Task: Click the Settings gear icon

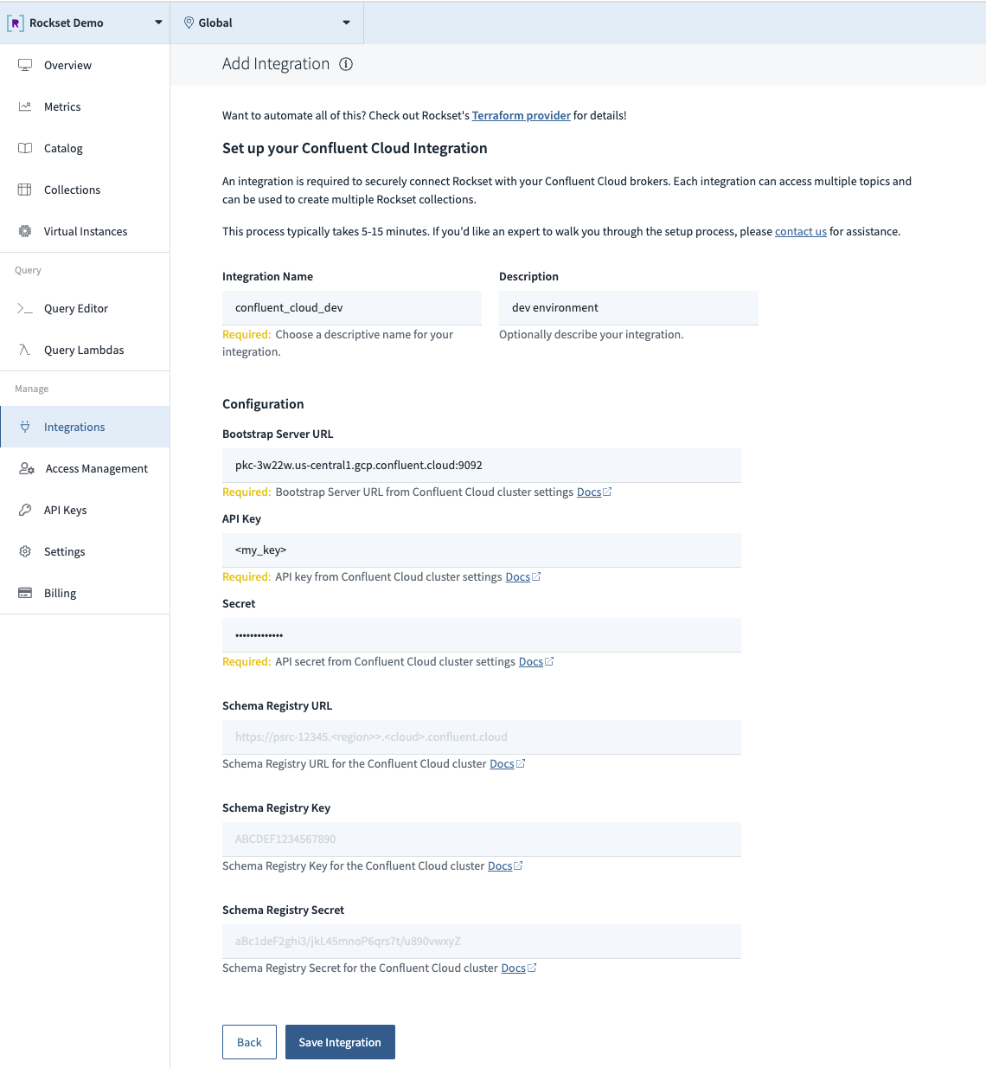Action: 25,551
